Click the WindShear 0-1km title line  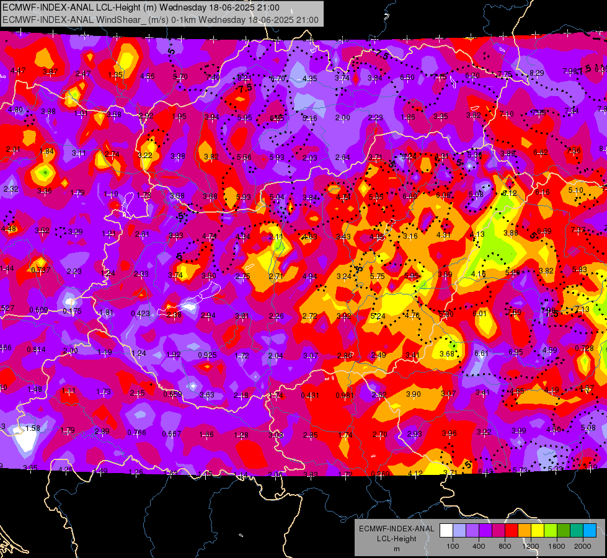point(160,20)
